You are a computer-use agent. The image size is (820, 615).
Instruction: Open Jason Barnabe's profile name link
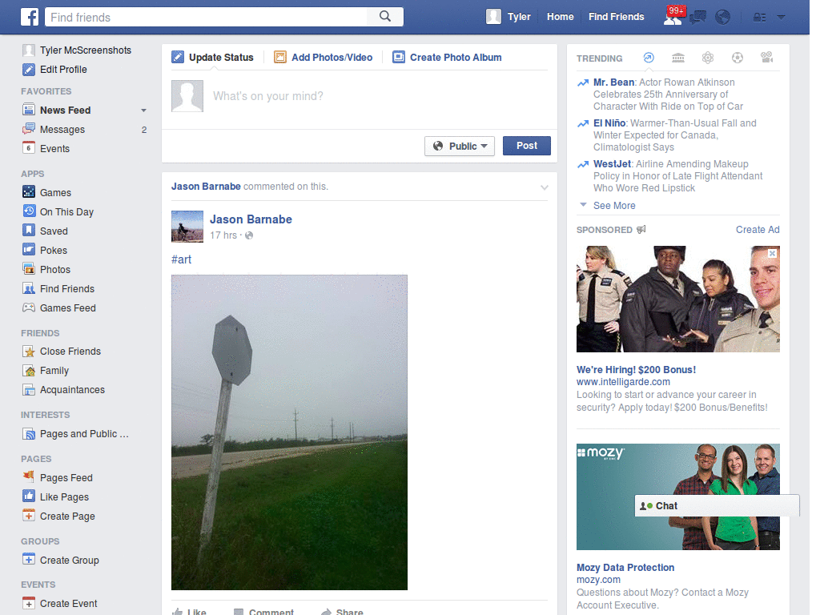[x=251, y=219]
